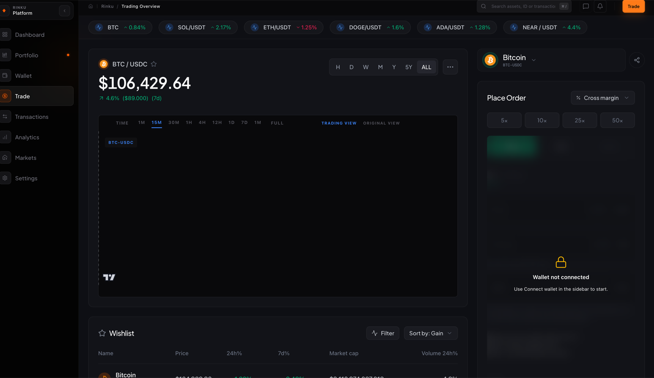
Task: Go to Rinku breadcrumb link
Action: click(x=107, y=7)
